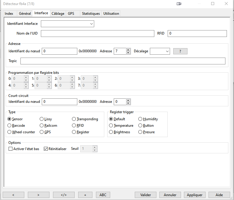Switch to the Câblage tab
The width and height of the screenshot is (234, 200).
pyautogui.click(x=58, y=14)
